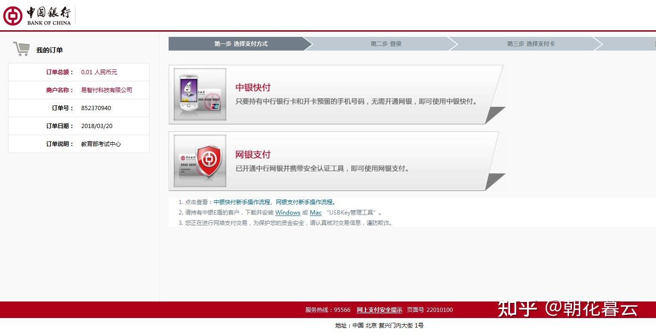Choose the 网银支付 payment method title
The height and width of the screenshot is (336, 656).
pos(253,155)
